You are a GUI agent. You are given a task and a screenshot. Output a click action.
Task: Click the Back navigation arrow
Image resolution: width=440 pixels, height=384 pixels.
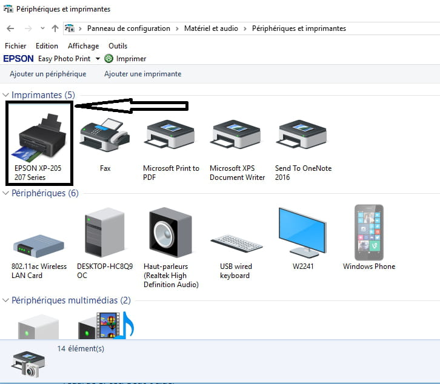tap(10, 28)
